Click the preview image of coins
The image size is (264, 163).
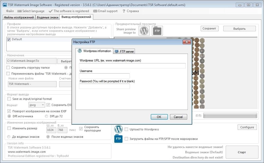[198, 73]
